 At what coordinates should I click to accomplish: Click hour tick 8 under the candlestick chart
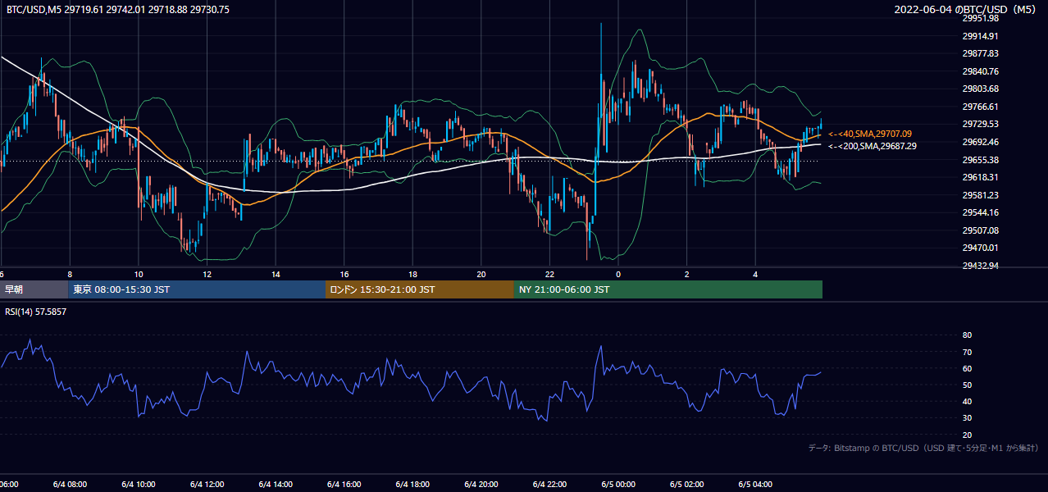(70, 275)
